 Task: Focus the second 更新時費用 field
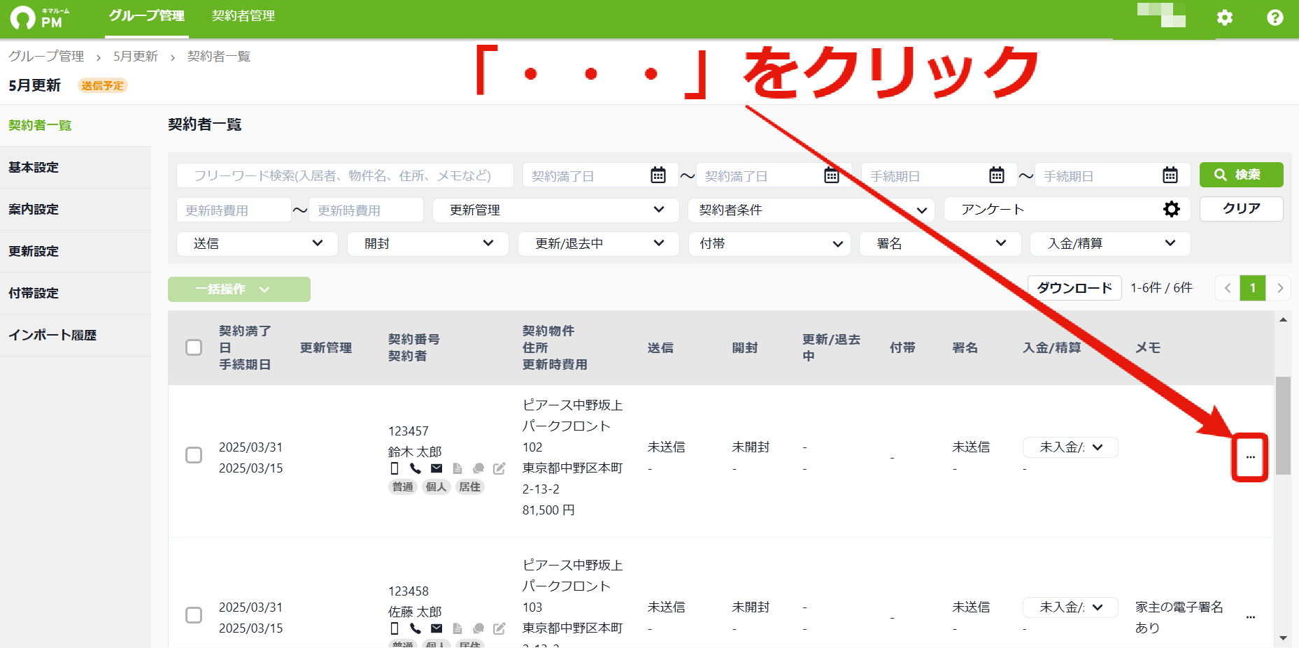click(x=366, y=210)
